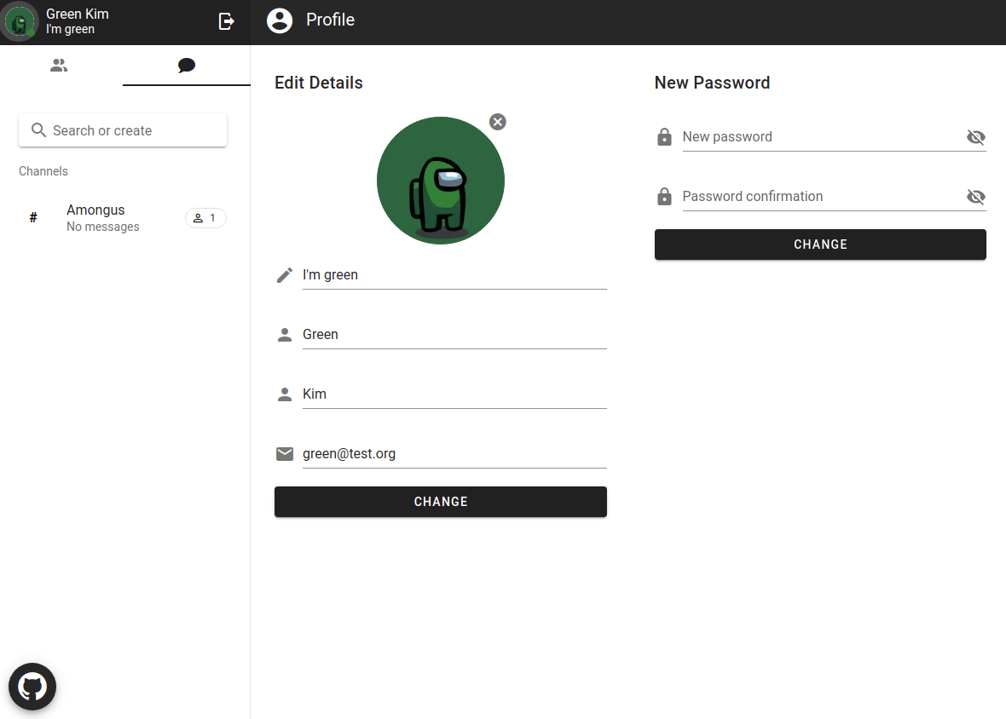The image size is (1006, 719).
Task: Remove the profile avatar with the X
Action: click(498, 122)
